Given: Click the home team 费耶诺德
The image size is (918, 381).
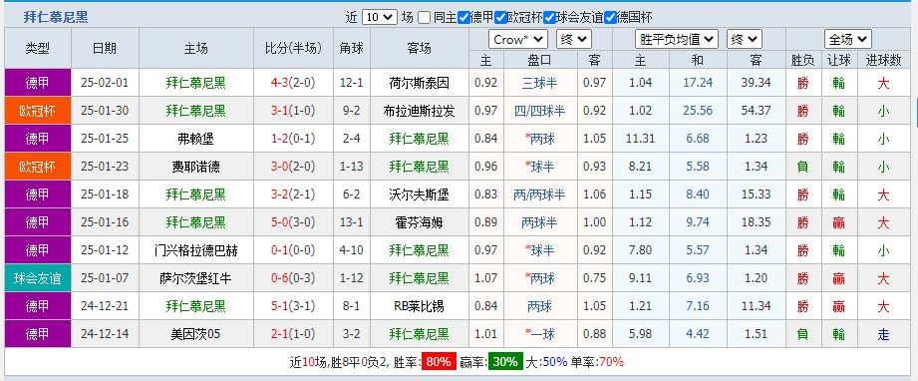Looking at the screenshot, I should point(196,167).
